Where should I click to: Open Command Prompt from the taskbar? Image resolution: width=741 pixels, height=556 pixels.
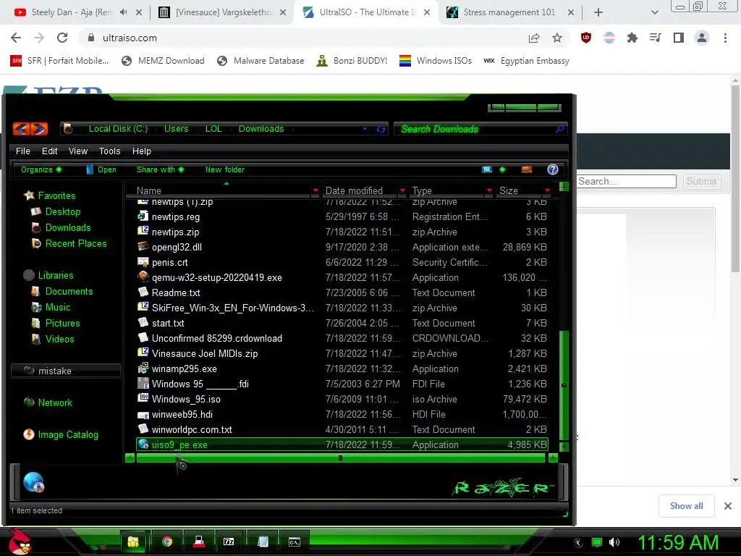pyautogui.click(x=294, y=542)
